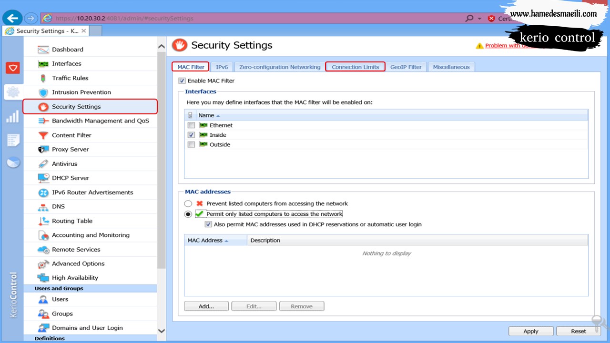This screenshot has width=610, height=343.
Task: Close the Security Settings browser tab
Action: (84, 31)
